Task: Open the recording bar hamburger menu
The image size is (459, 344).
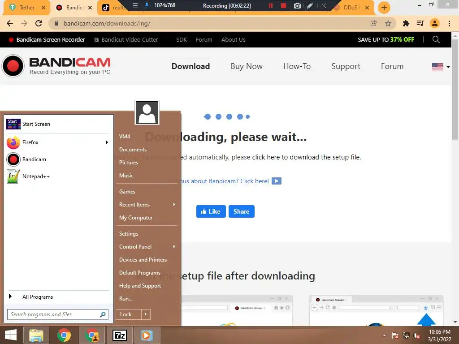Action: 135,5
